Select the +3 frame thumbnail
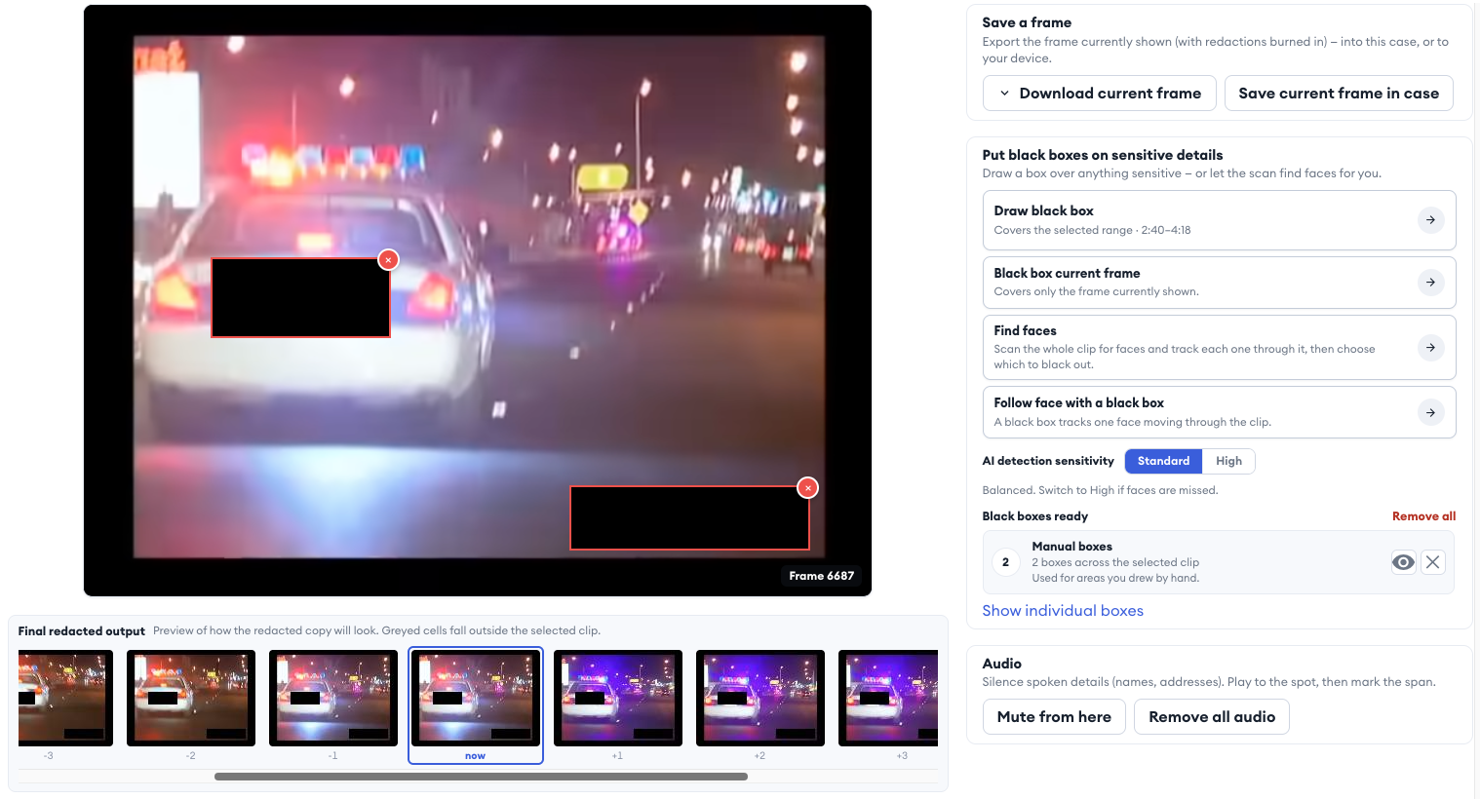 tap(888, 698)
